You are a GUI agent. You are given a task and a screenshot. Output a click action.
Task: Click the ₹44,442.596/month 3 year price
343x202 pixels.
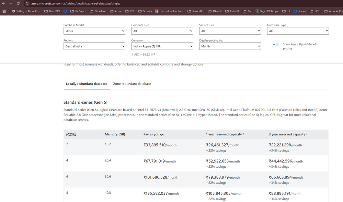(286, 161)
